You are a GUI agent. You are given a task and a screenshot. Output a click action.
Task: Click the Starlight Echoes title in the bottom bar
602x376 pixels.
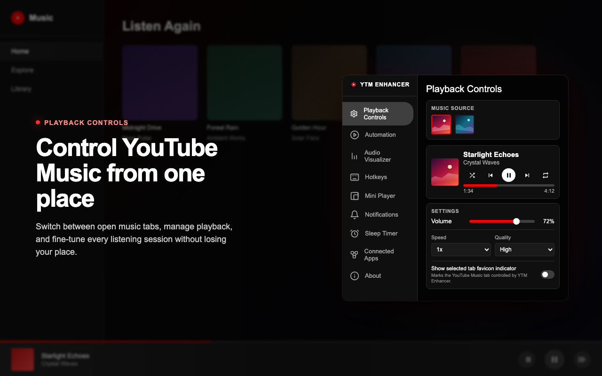point(65,356)
